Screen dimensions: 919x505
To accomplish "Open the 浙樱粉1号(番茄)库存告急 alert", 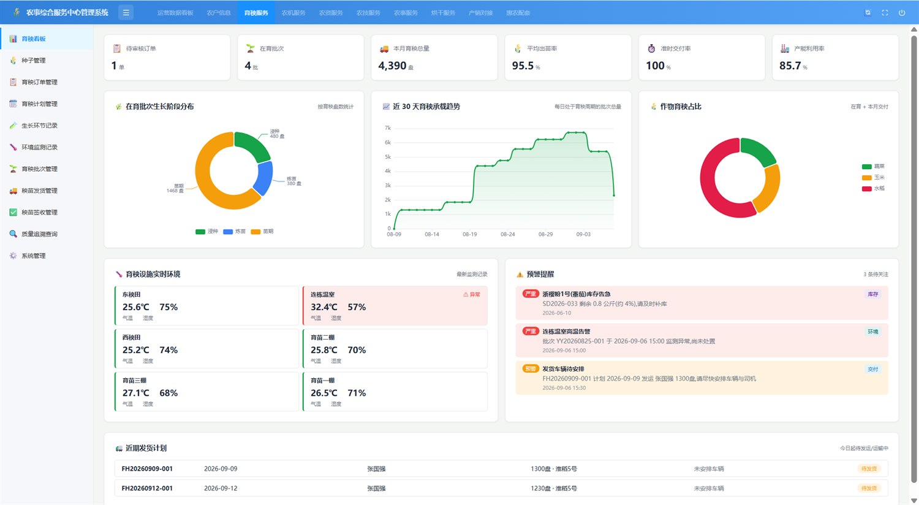I will [702, 303].
